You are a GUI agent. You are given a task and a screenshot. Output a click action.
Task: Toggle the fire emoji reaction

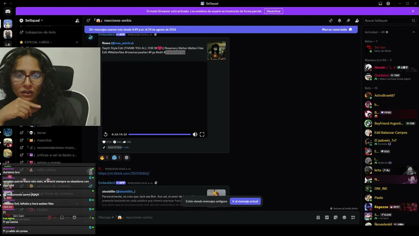point(104,157)
